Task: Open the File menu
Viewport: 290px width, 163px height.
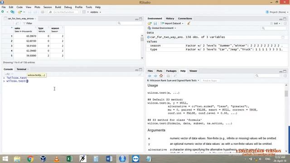Action: 4,7
